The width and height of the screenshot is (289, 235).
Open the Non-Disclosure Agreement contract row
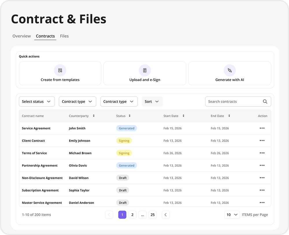[42, 178]
